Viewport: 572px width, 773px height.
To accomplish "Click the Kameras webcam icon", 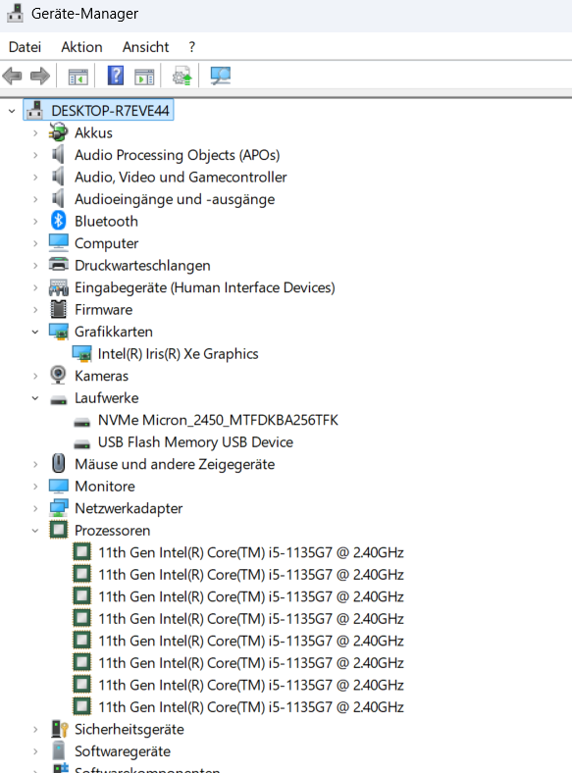I will [x=58, y=375].
